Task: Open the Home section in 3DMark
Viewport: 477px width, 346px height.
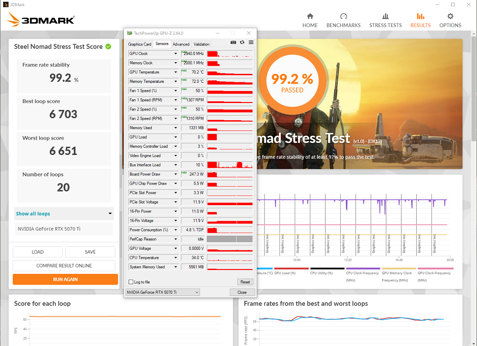Action: tap(310, 20)
